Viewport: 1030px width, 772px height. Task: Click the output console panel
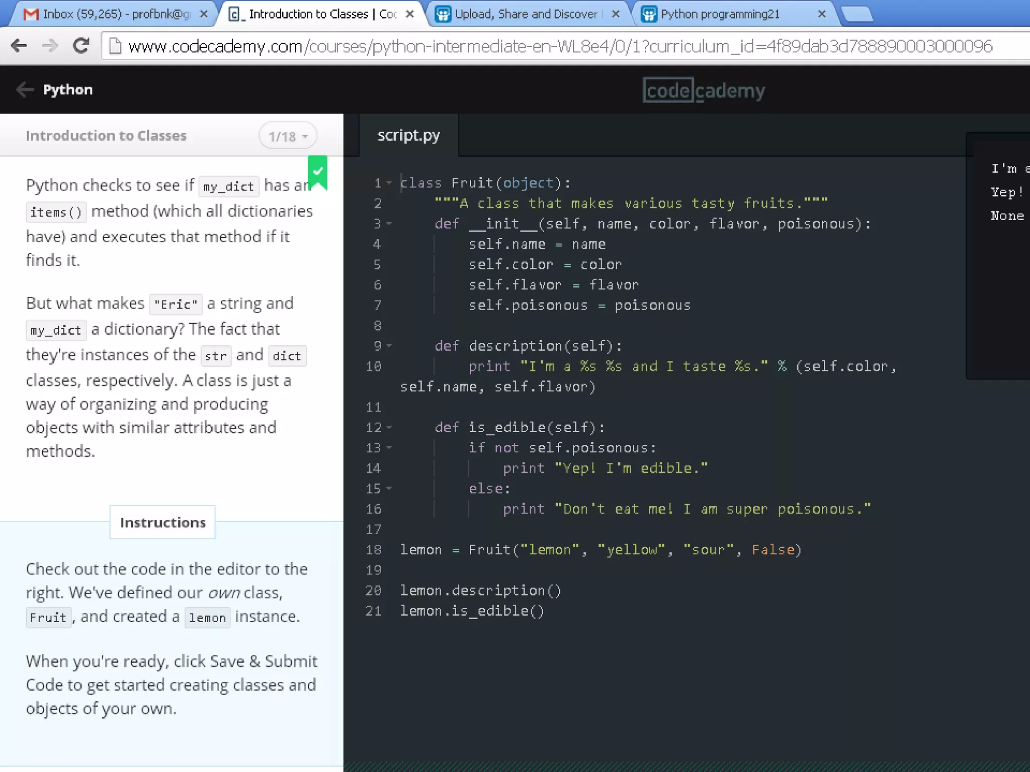(998, 255)
